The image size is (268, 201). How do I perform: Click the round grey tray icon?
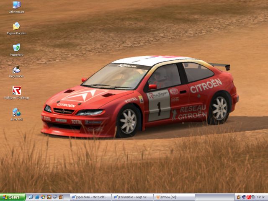point(253,197)
